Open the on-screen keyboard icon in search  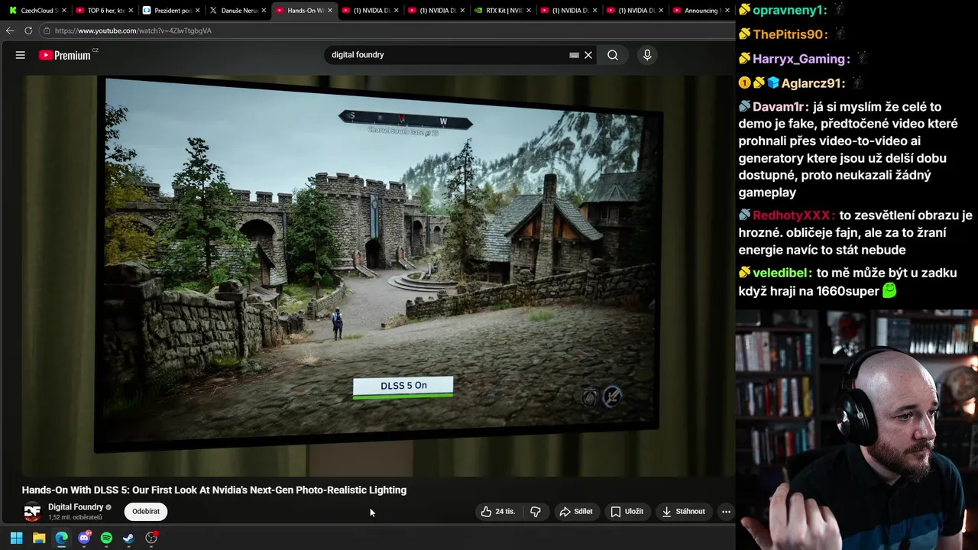click(x=574, y=55)
